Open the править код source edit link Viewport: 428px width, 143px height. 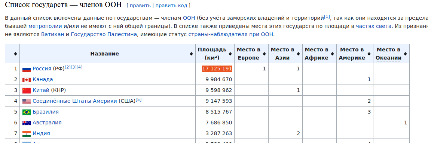[171, 6]
